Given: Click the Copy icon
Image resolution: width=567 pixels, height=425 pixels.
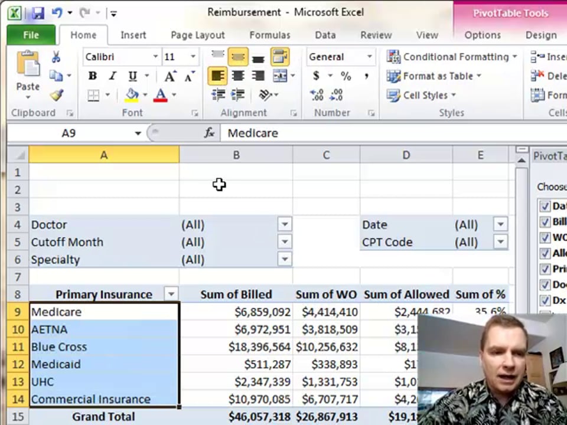Looking at the screenshot, I should [56, 76].
